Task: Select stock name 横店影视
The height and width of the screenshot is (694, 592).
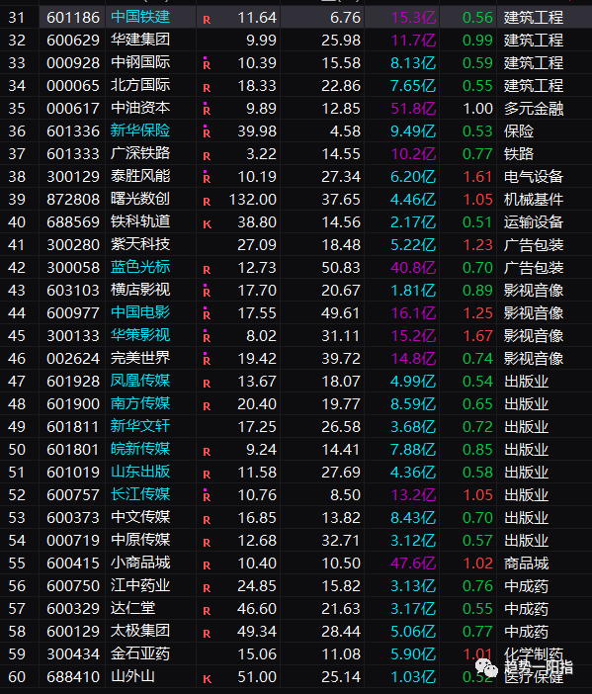Action: pos(140,290)
